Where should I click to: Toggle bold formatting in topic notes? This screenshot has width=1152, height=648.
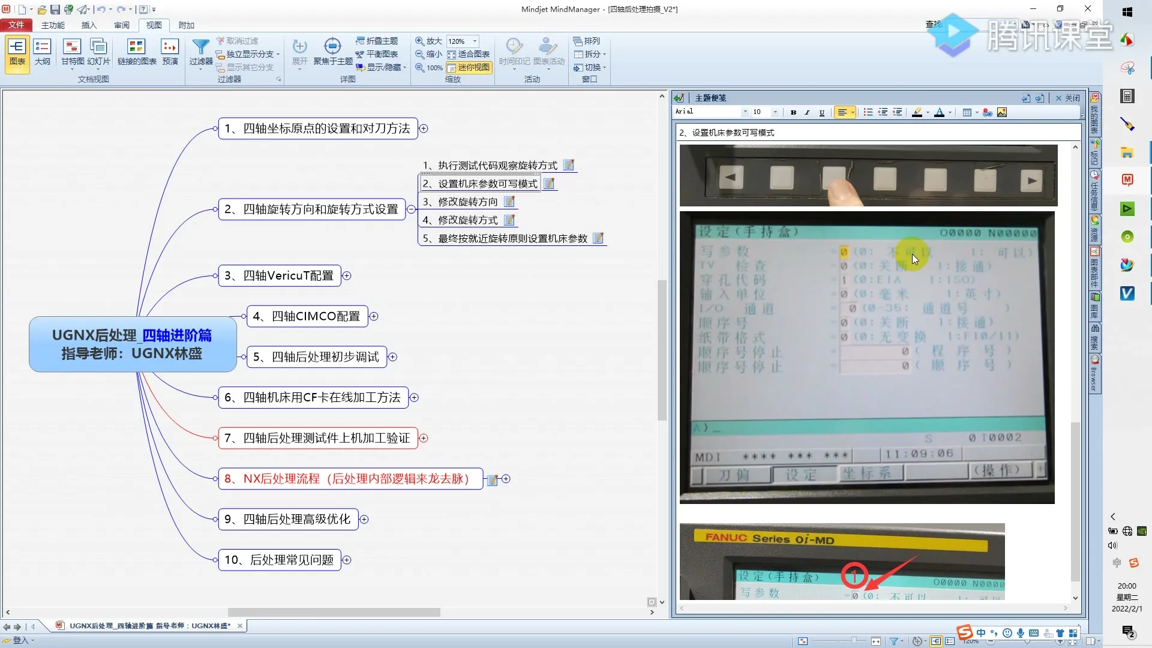[x=793, y=112]
